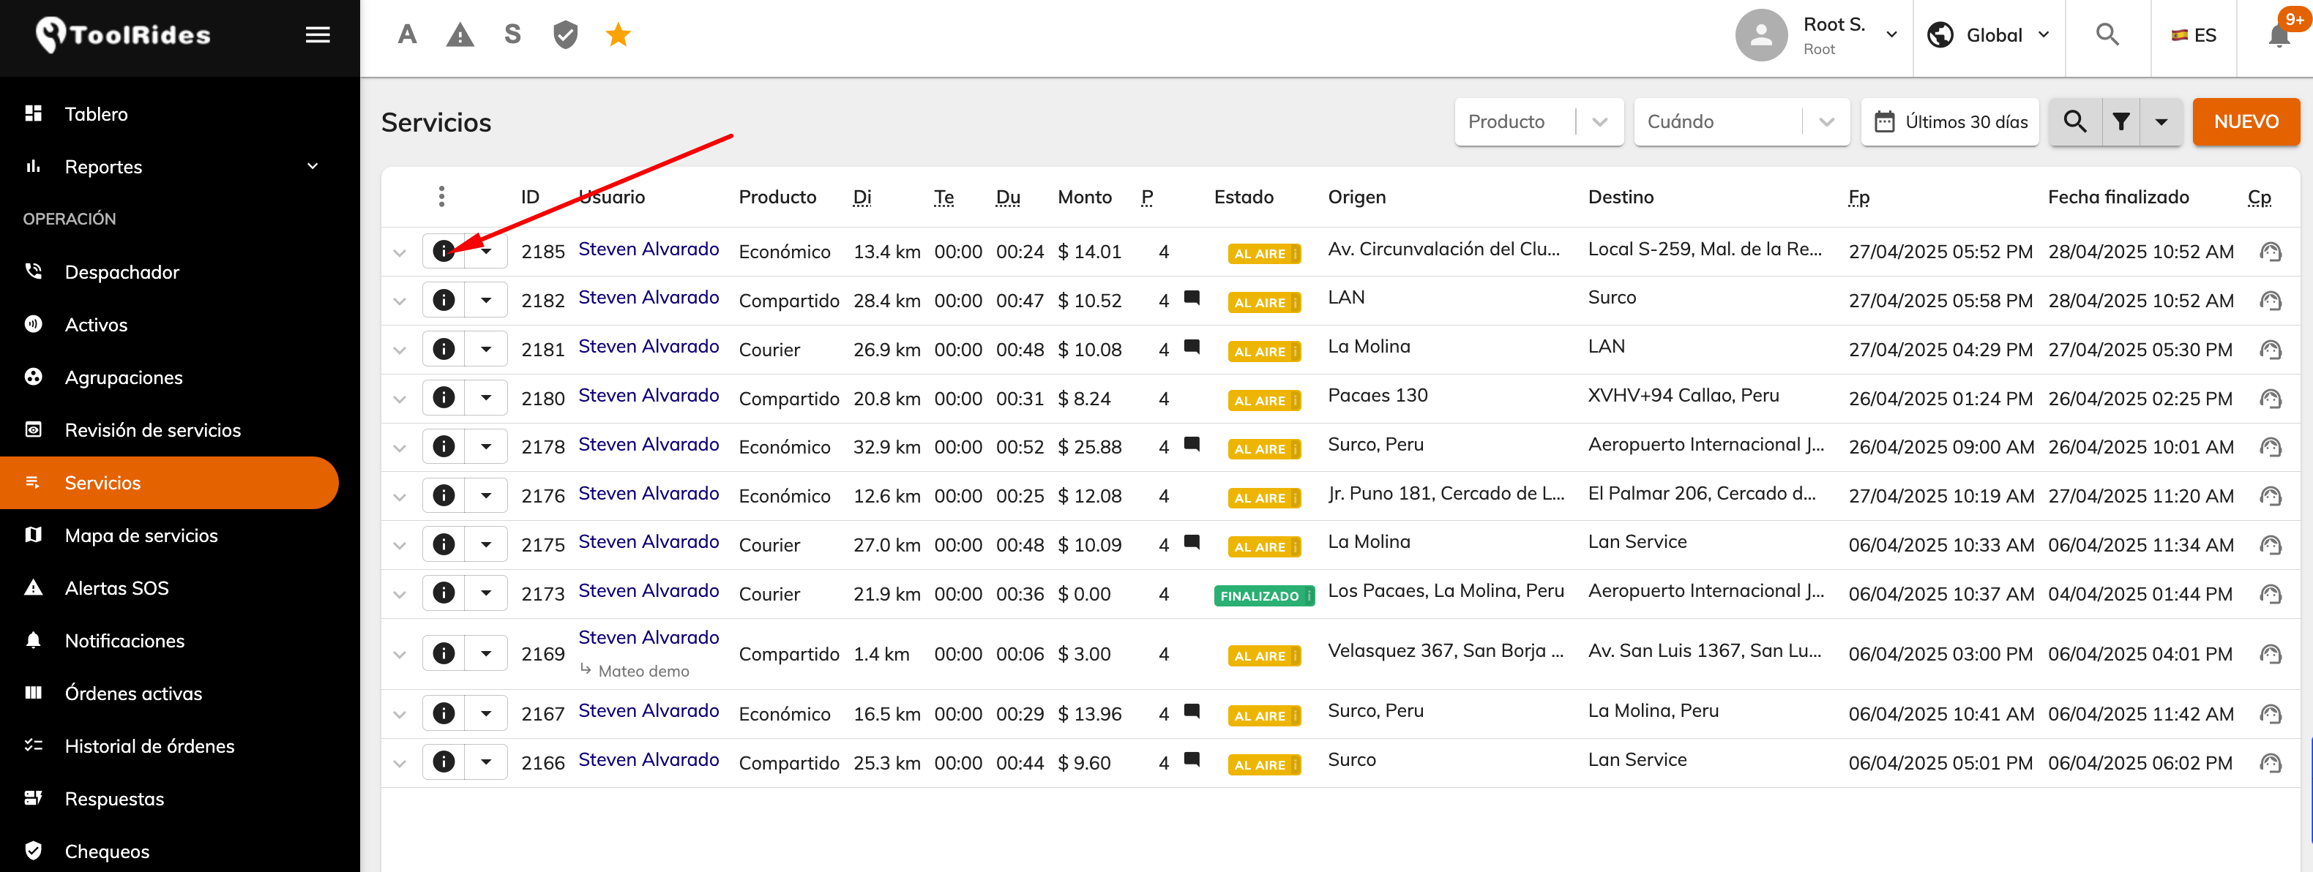This screenshot has width=2313, height=872.
Task: Open the table column options three-dot menu
Action: (441, 197)
